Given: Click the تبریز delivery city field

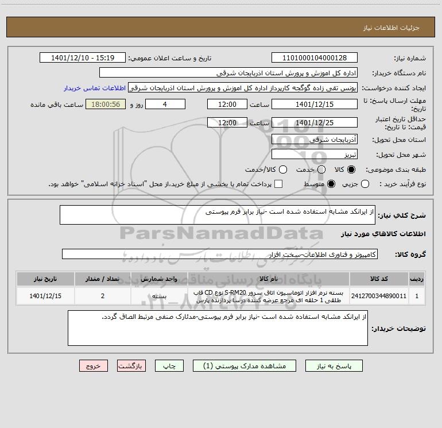Looking at the screenshot, I should [x=315, y=155].
